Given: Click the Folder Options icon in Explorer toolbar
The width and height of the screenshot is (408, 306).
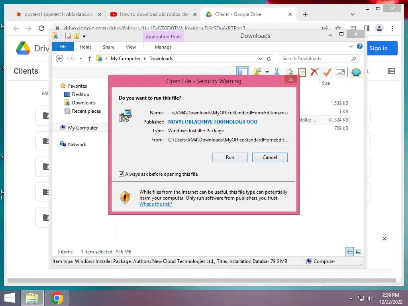Looking at the screenshot, I should [258, 71].
